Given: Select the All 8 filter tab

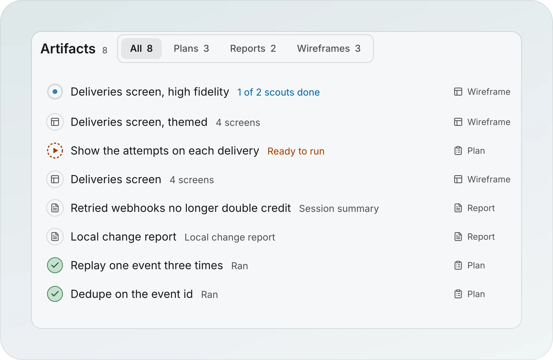Looking at the screenshot, I should click(141, 49).
